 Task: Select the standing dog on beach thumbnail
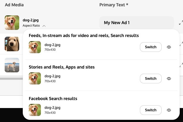(x=12, y=65)
